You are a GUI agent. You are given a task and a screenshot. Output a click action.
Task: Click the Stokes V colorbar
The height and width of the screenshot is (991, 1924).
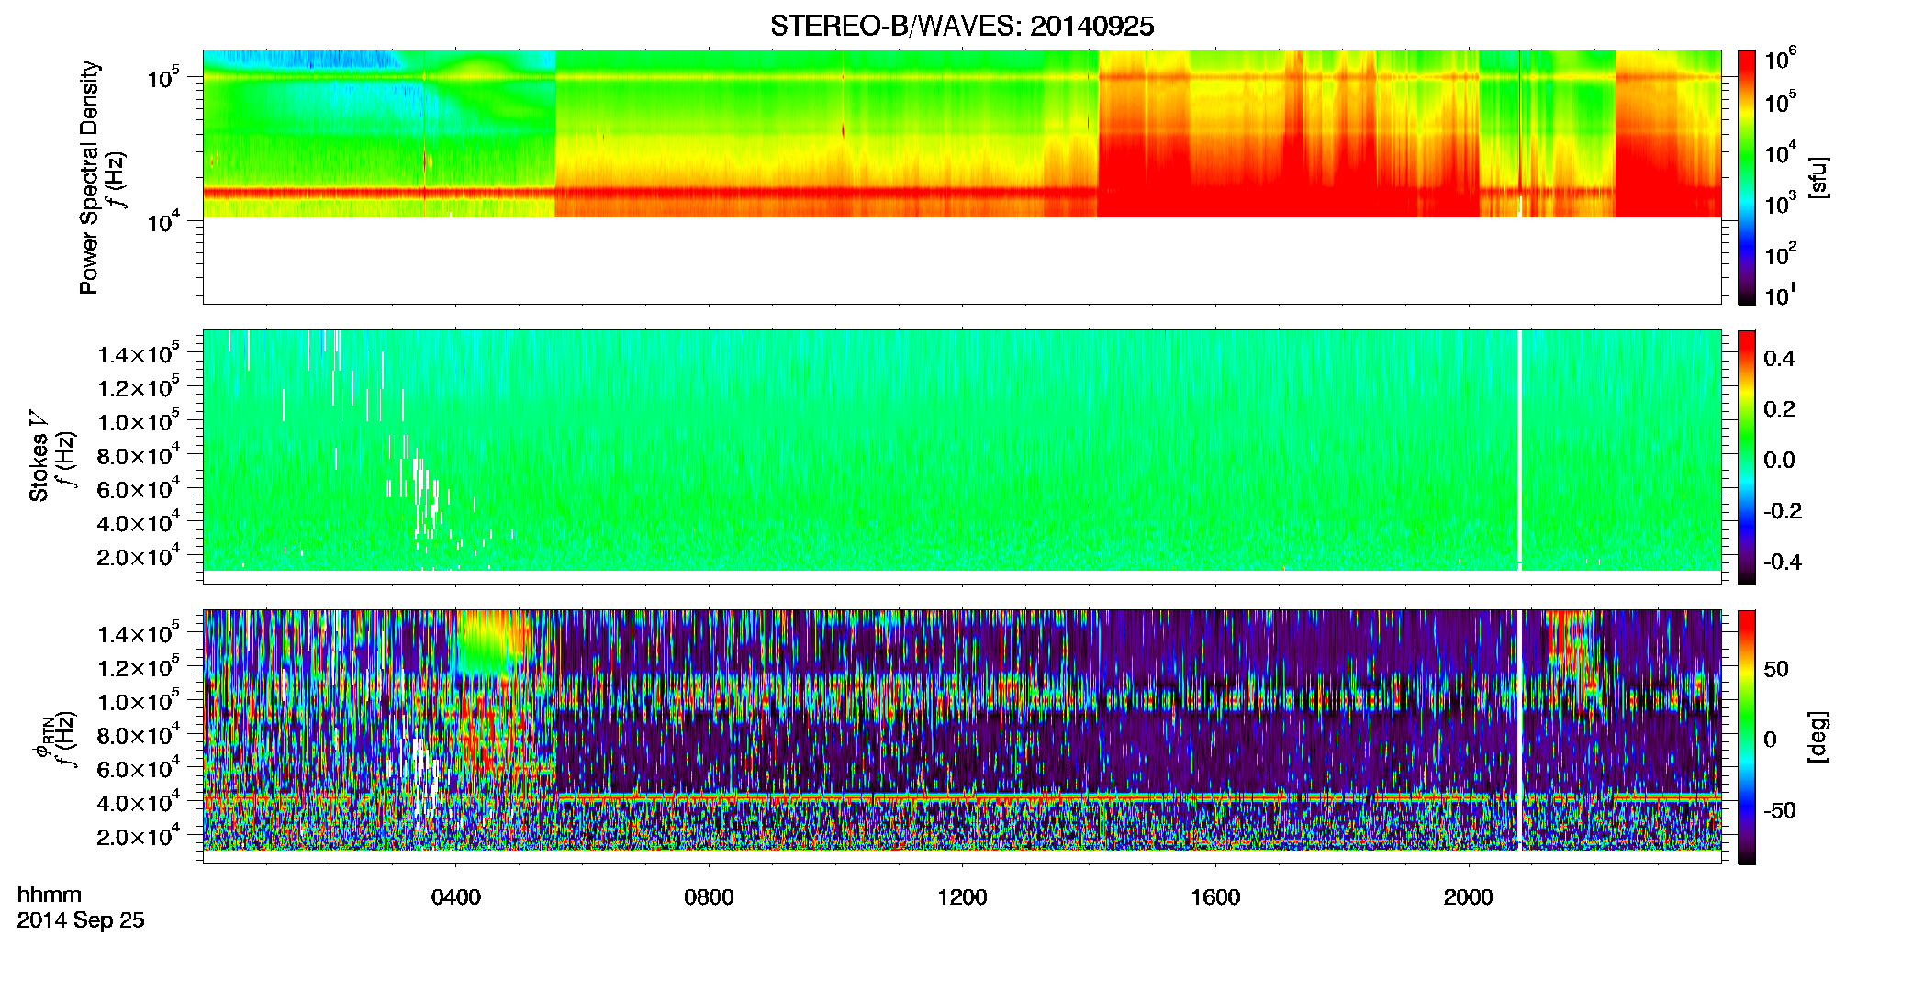click(1746, 457)
